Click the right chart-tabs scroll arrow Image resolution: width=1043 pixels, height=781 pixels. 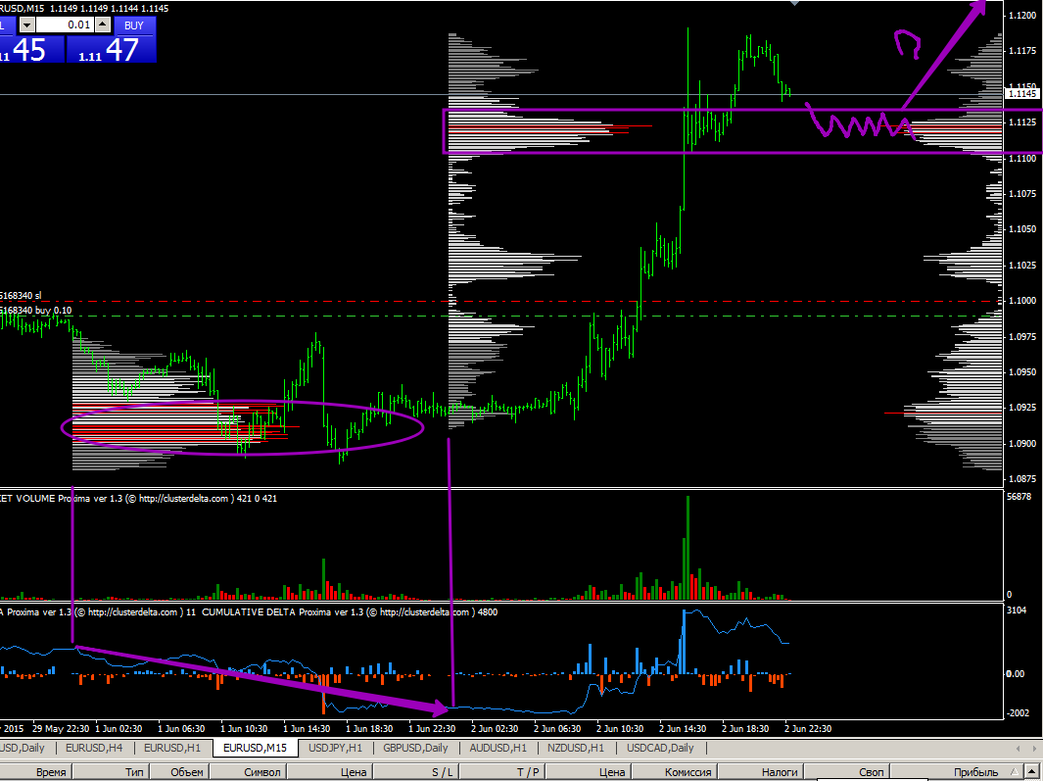pos(1034,749)
